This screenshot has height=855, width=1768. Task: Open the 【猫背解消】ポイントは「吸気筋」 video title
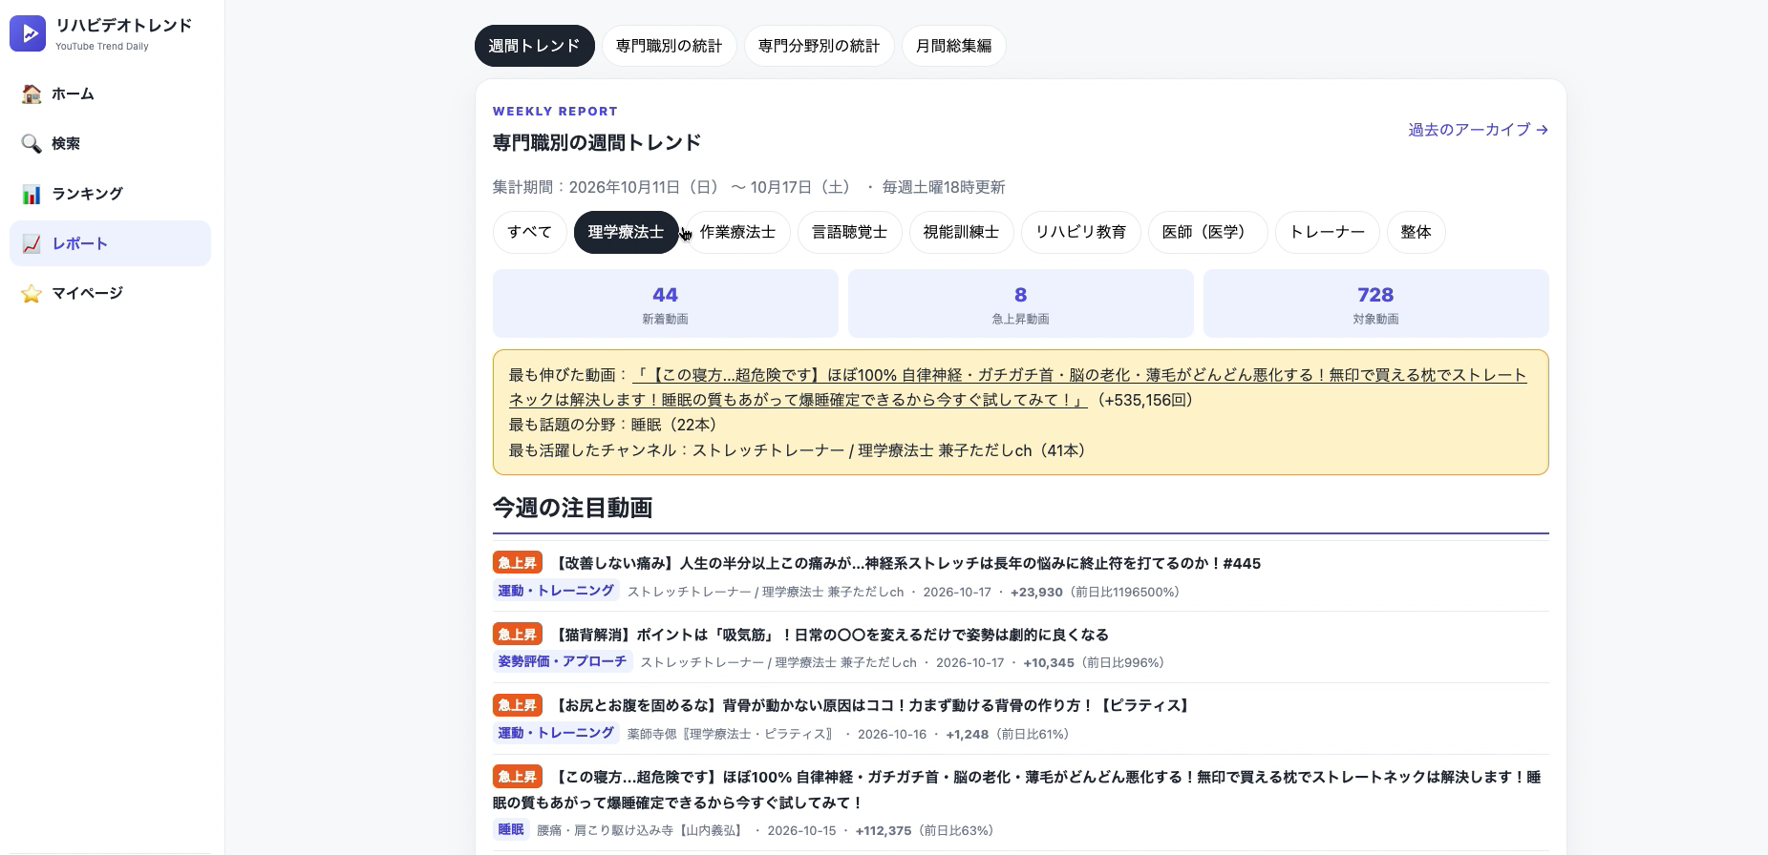pos(831,635)
